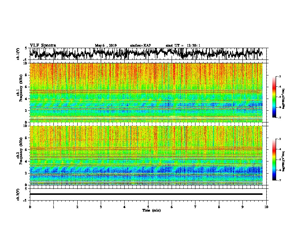Click the ch.1 voltage waveform trace
This screenshot has width=300, height=232.
[x=146, y=53]
